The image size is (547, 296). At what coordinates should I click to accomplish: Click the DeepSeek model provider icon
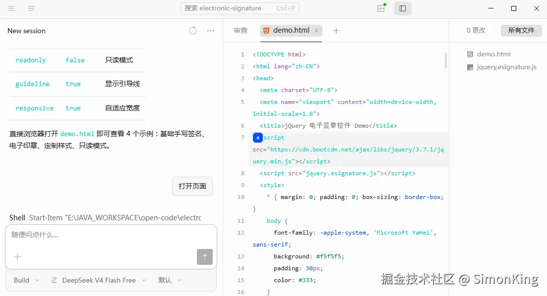coord(54,280)
